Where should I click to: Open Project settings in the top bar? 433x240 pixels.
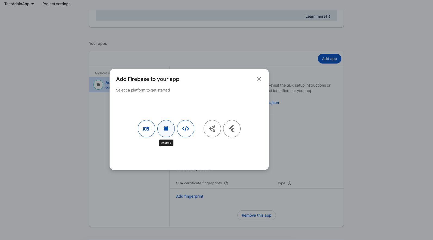(56, 4)
